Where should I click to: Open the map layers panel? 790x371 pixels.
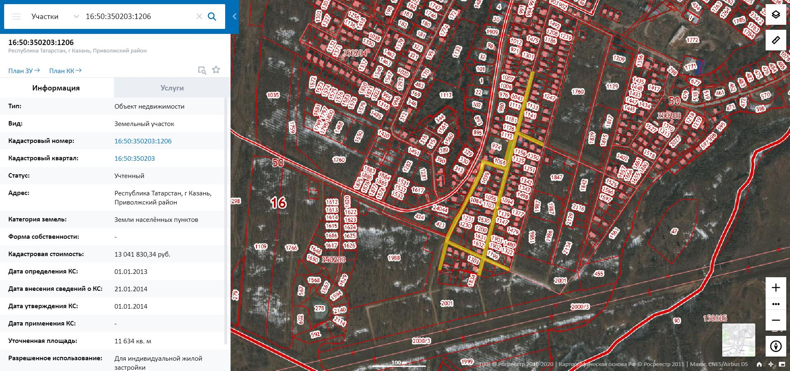coord(776,15)
